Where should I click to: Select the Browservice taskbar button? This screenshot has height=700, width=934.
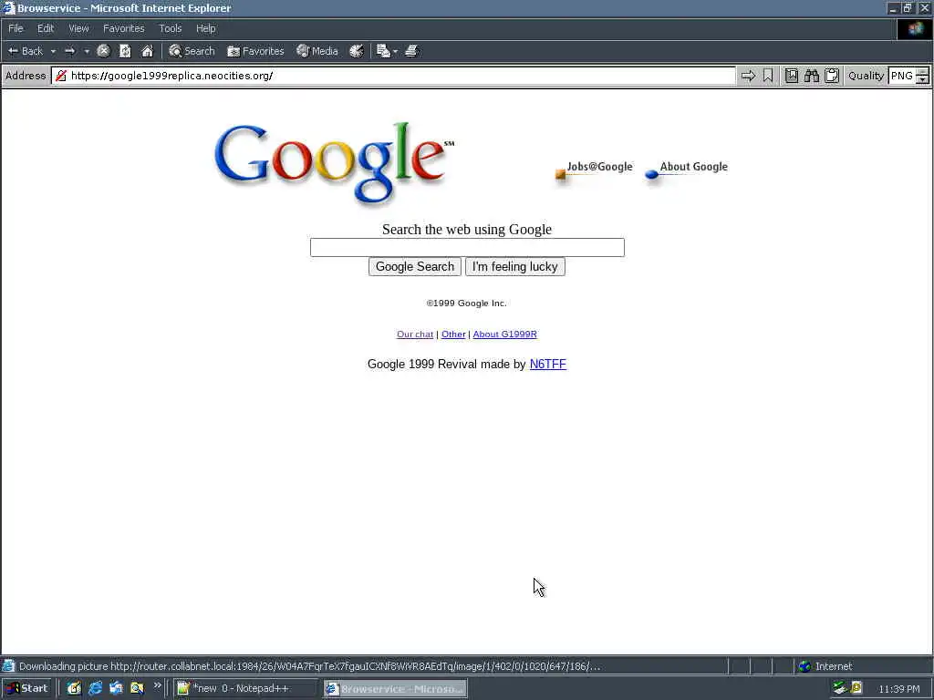396,689
